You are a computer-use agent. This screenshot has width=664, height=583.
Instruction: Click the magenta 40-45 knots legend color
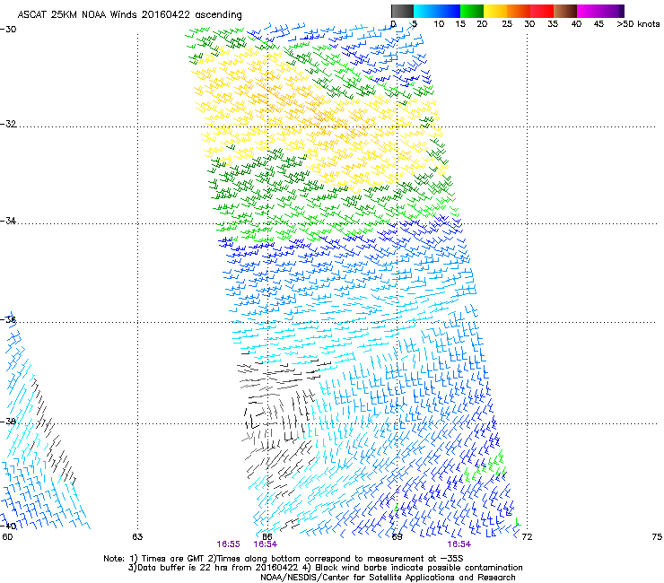click(589, 11)
